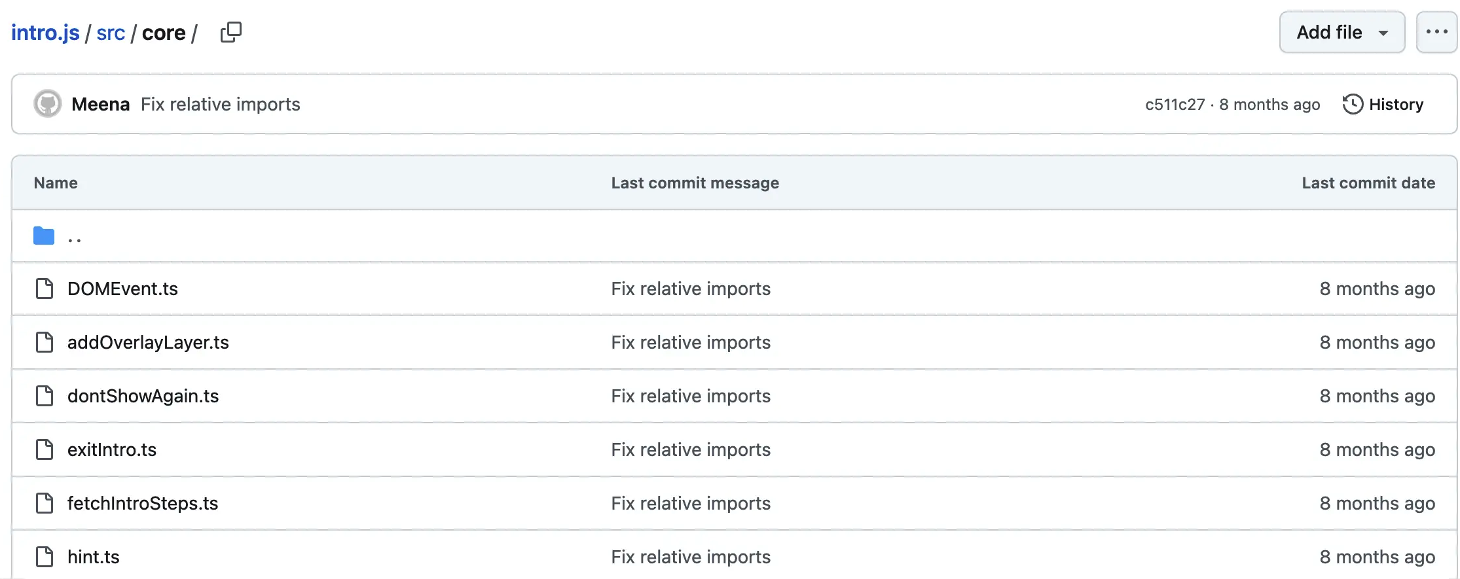
Task: Click the History clock icon
Action: pyautogui.click(x=1353, y=104)
